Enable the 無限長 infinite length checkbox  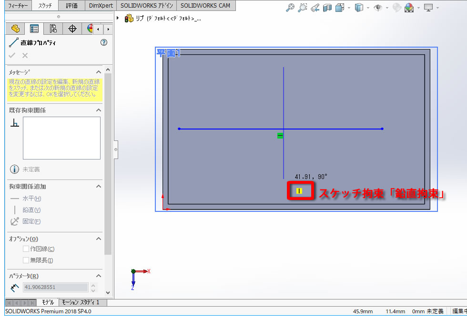(x=26, y=260)
